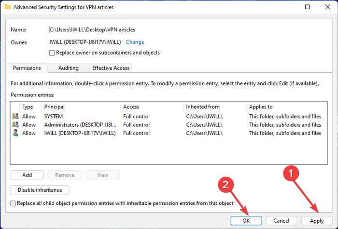This screenshot has width=338, height=229.
Task: Close the Advanced Security Settings window
Action: [x=327, y=7]
